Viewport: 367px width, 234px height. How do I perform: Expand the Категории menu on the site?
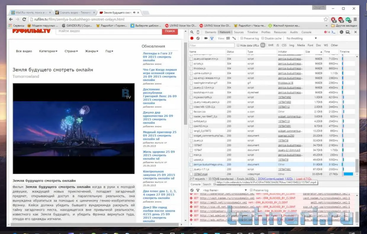[48, 51]
